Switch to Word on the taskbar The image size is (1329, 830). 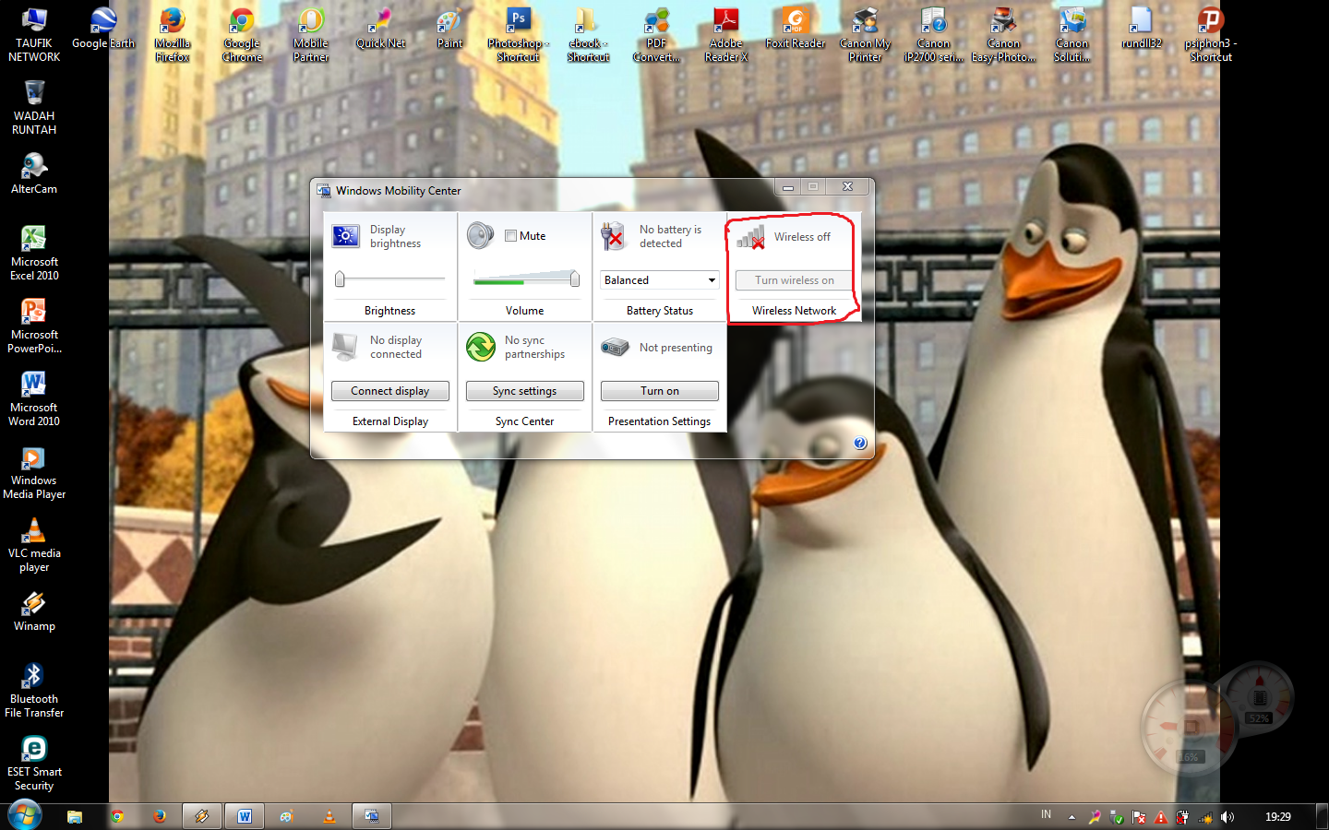(x=245, y=816)
